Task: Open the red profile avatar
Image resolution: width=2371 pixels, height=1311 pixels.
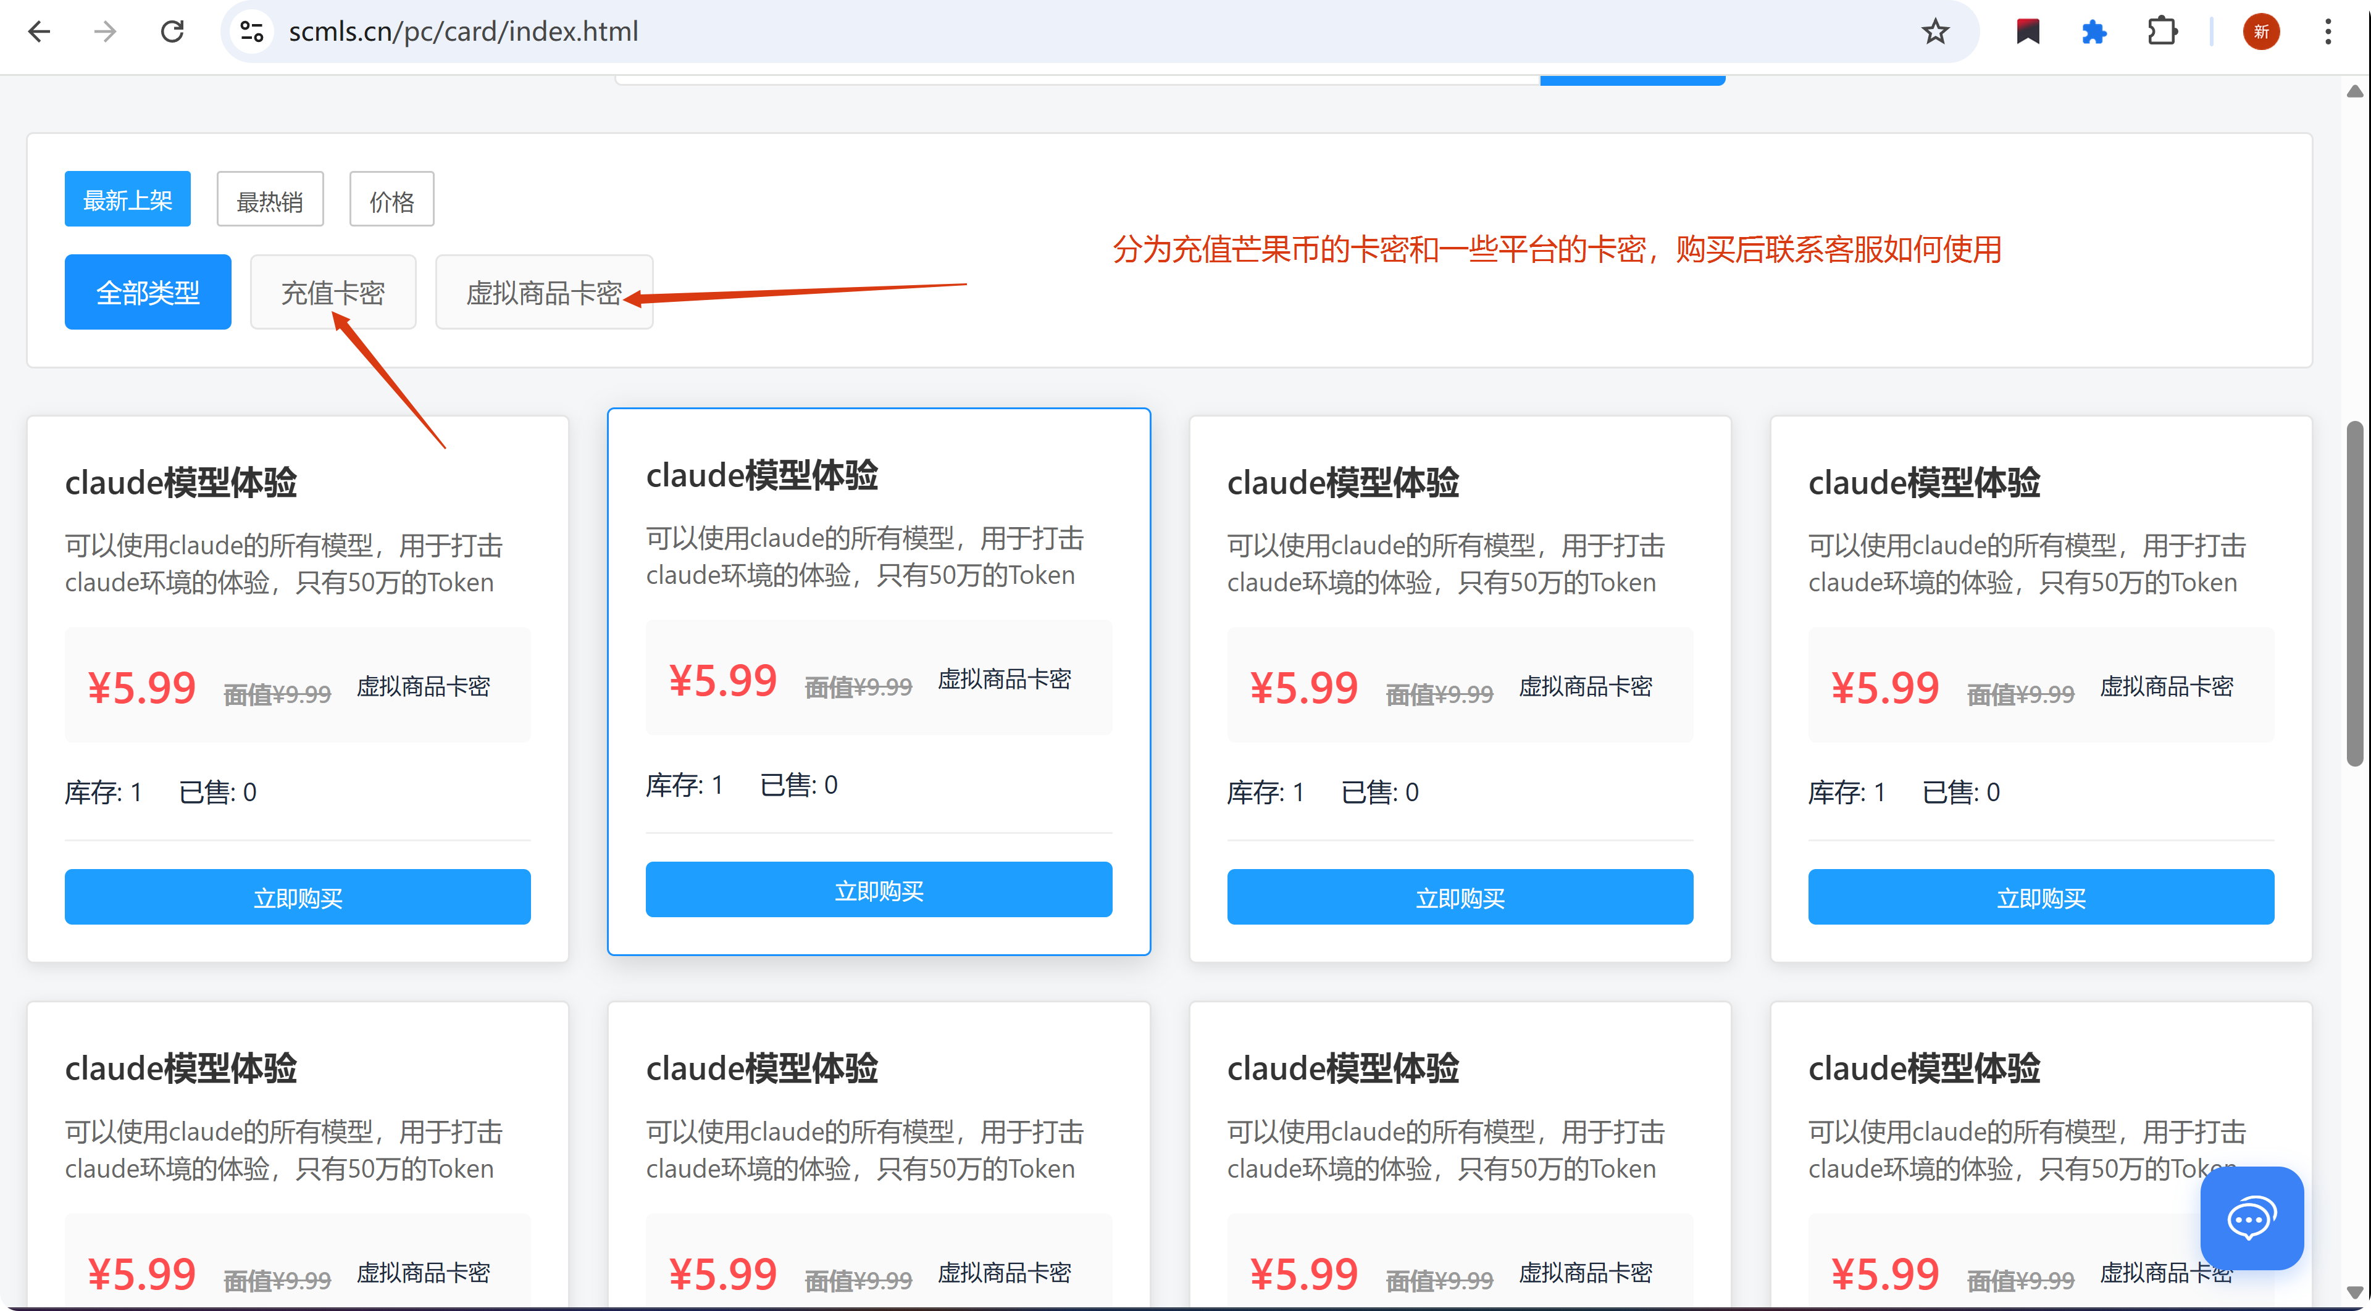Action: click(x=2260, y=31)
